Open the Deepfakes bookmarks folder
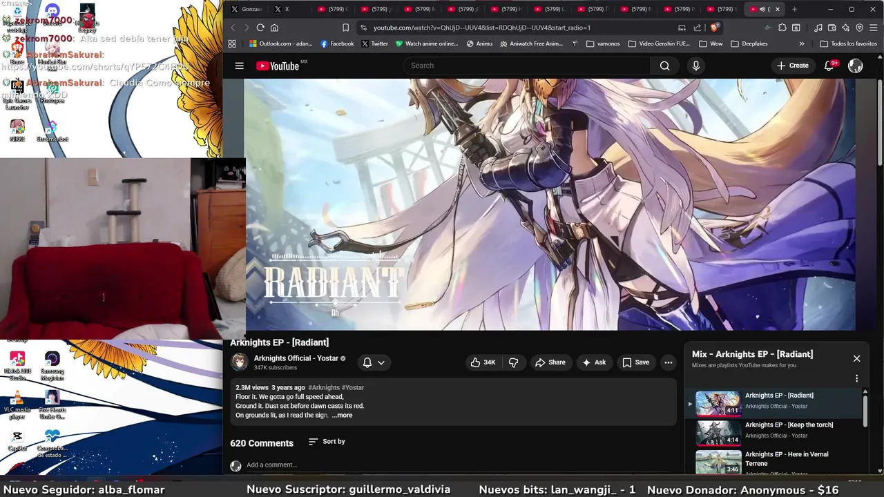This screenshot has height=497, width=884. (749, 43)
